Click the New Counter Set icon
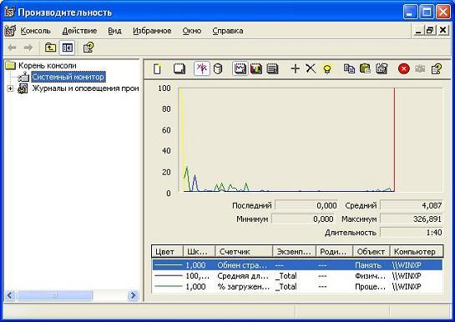This screenshot has height=322, width=455. pyautogui.click(x=157, y=69)
